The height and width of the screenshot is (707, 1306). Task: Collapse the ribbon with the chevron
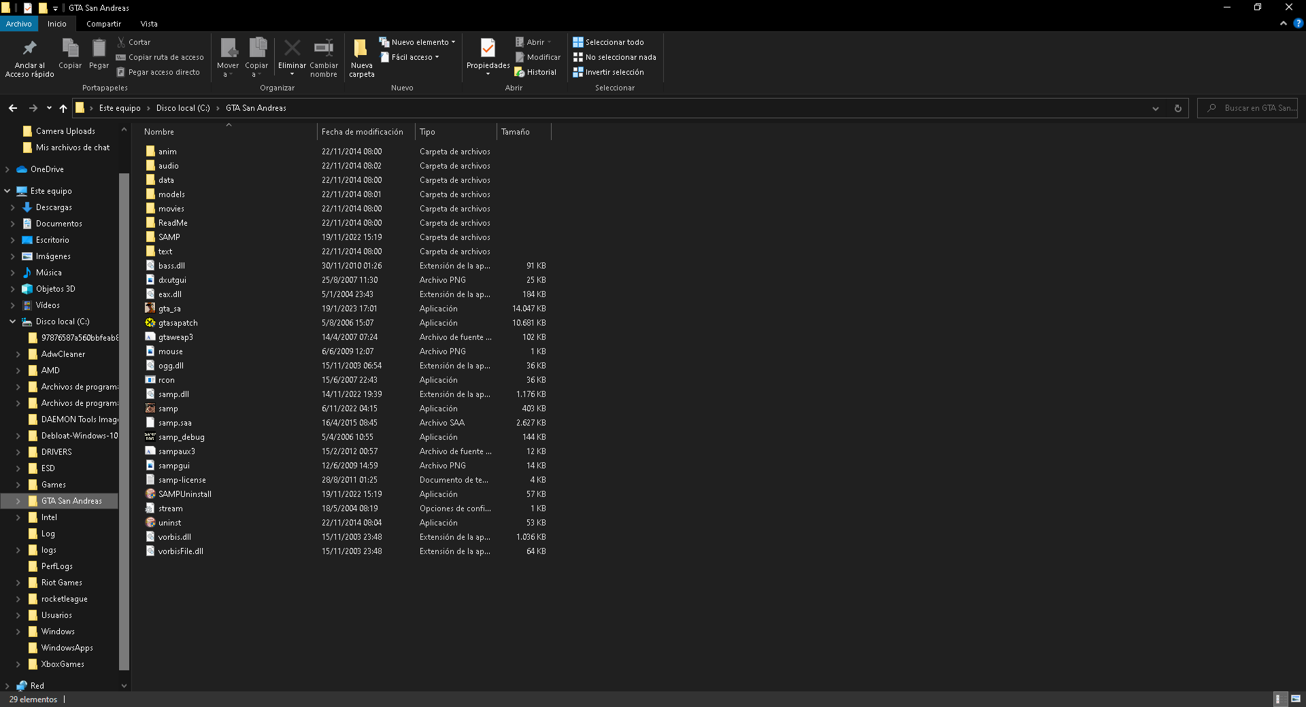tap(1284, 23)
